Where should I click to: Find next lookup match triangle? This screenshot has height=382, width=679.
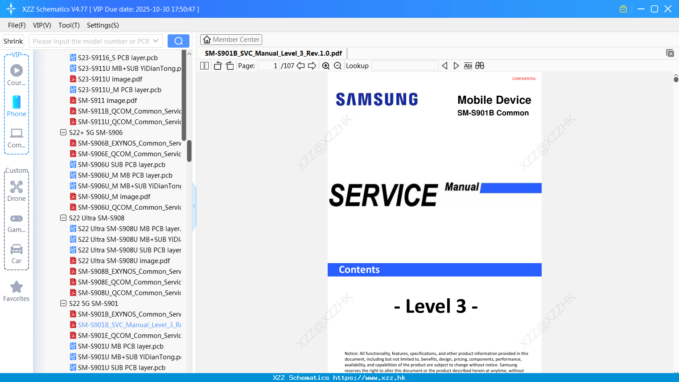point(456,65)
